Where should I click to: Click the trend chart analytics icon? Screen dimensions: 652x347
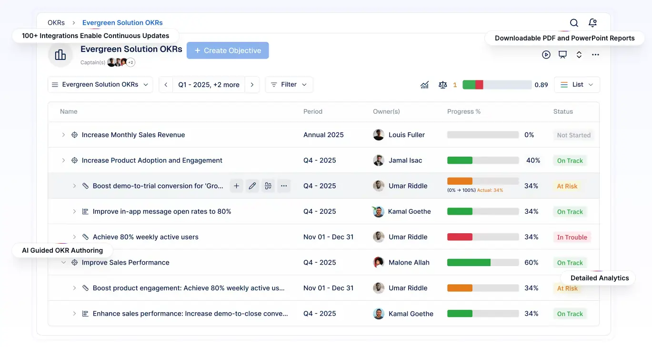(424, 85)
